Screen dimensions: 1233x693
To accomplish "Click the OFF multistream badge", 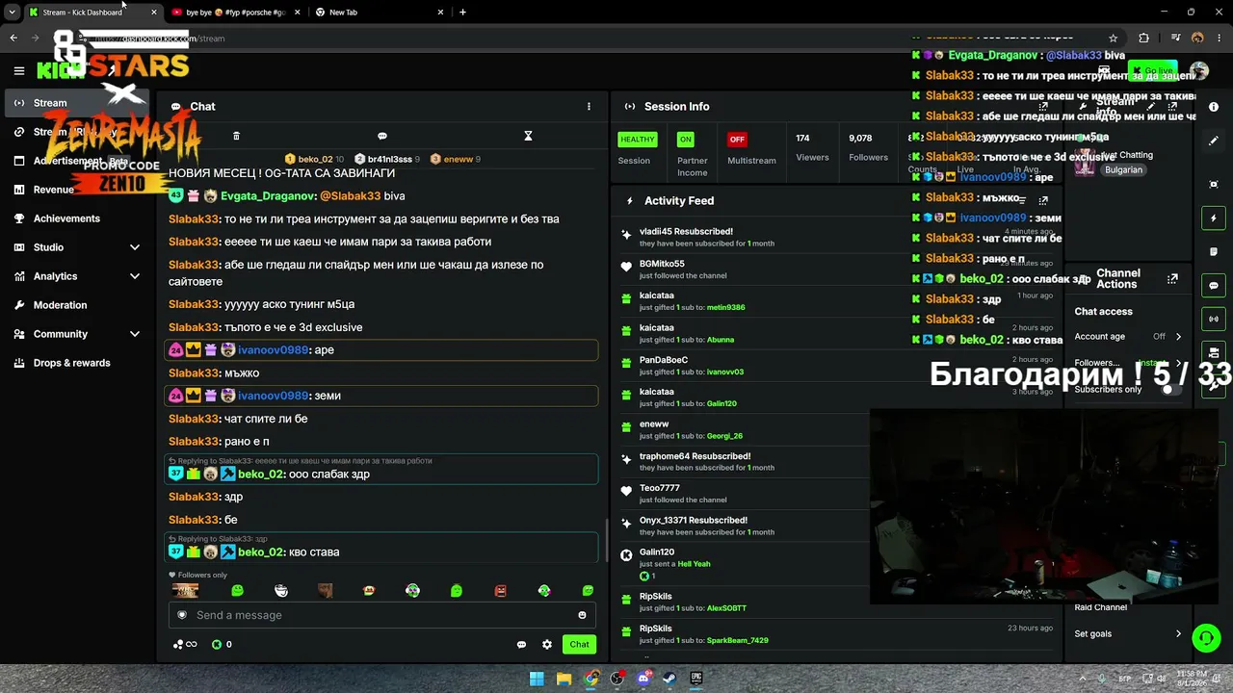I will [737, 140].
